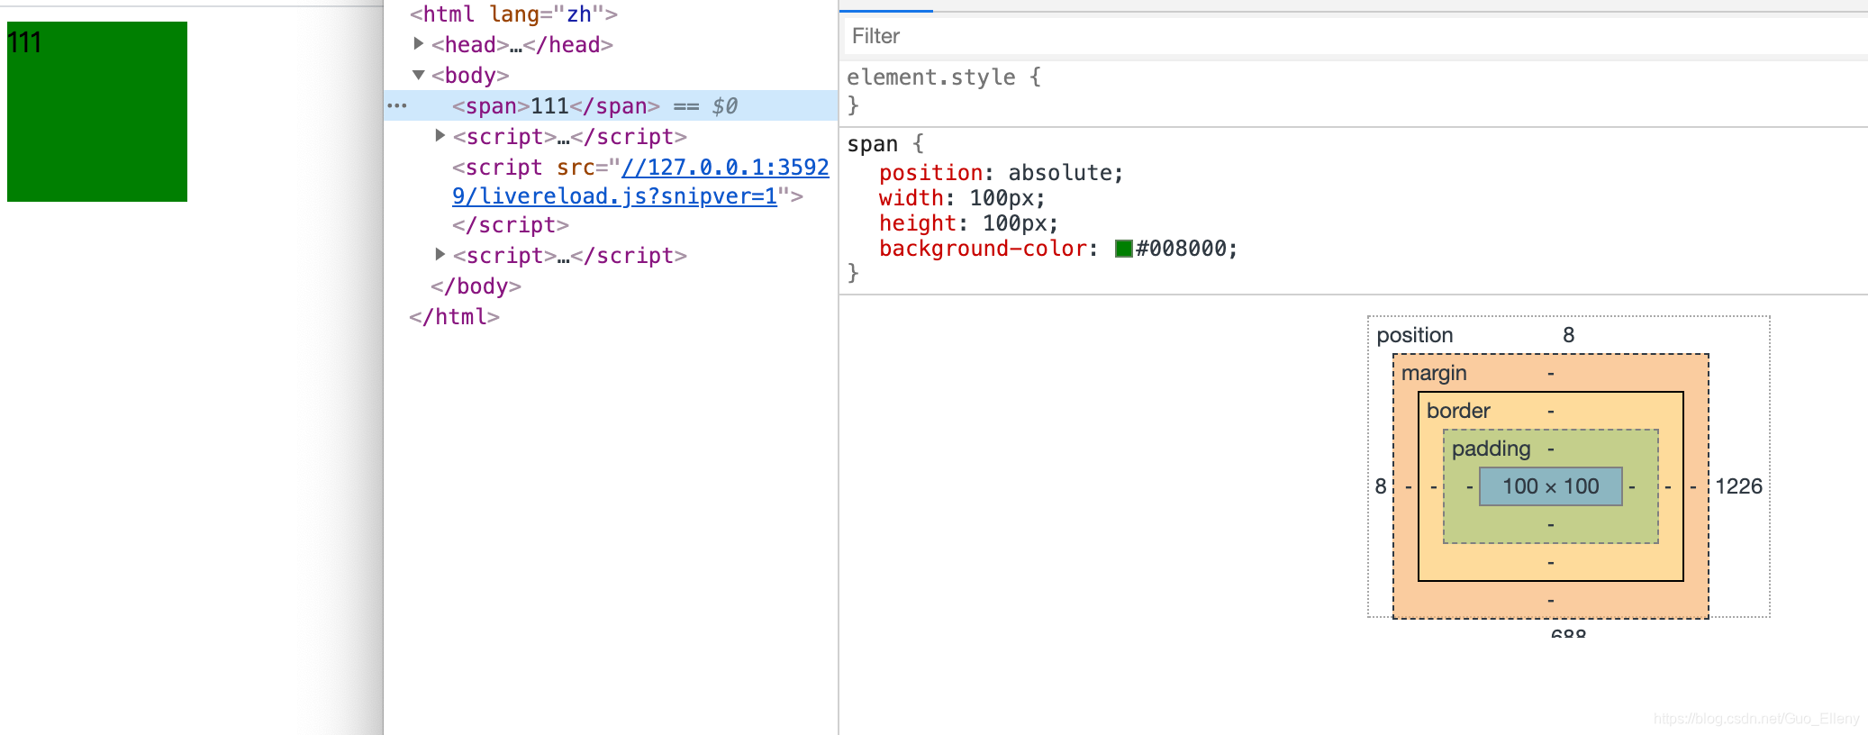Open the green background-color swatch

point(1123,249)
